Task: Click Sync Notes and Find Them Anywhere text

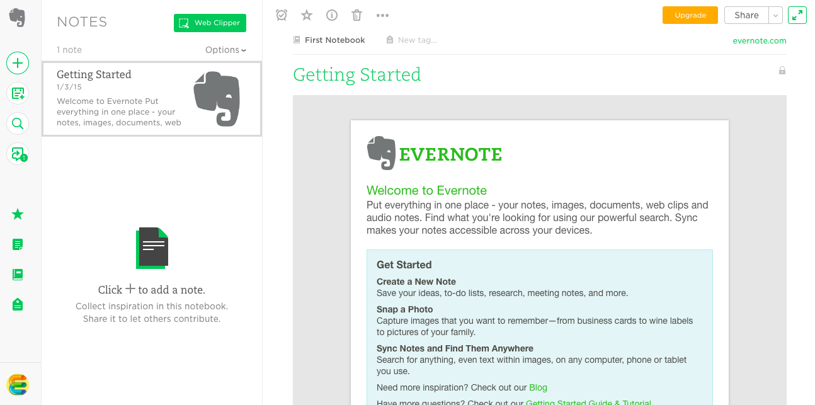Action: tap(455, 348)
